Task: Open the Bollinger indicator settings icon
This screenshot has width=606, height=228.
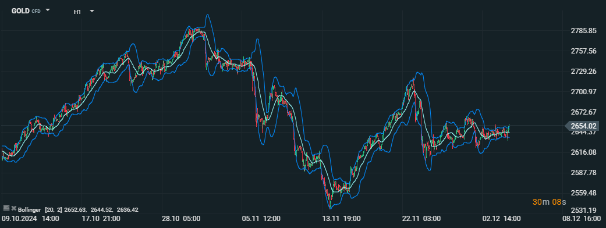Action: click(x=6, y=208)
